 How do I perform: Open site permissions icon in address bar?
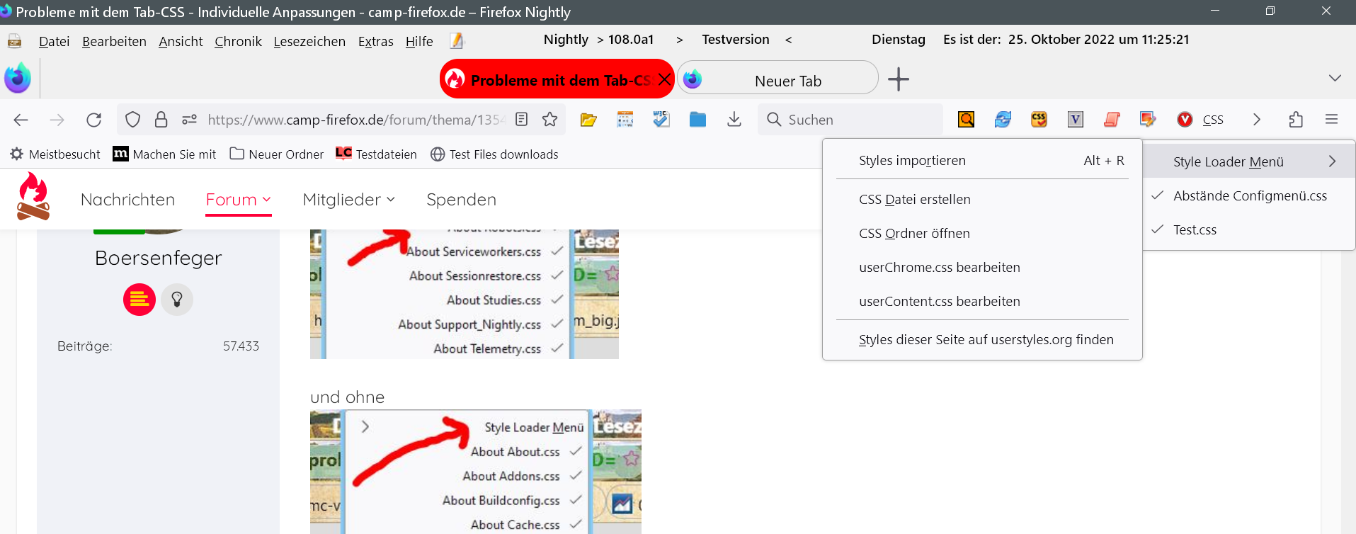[x=189, y=120]
